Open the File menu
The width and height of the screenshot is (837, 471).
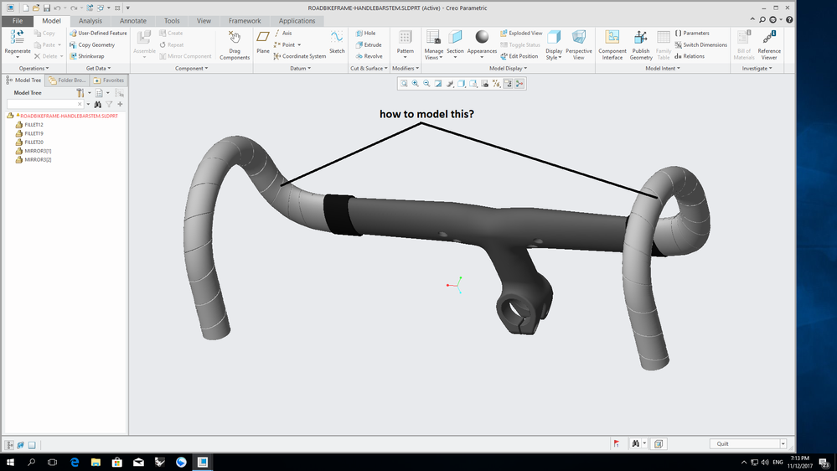coord(18,21)
